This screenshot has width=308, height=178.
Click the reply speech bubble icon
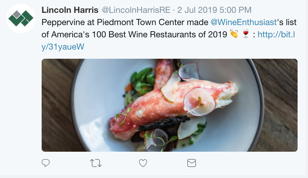[46, 163]
